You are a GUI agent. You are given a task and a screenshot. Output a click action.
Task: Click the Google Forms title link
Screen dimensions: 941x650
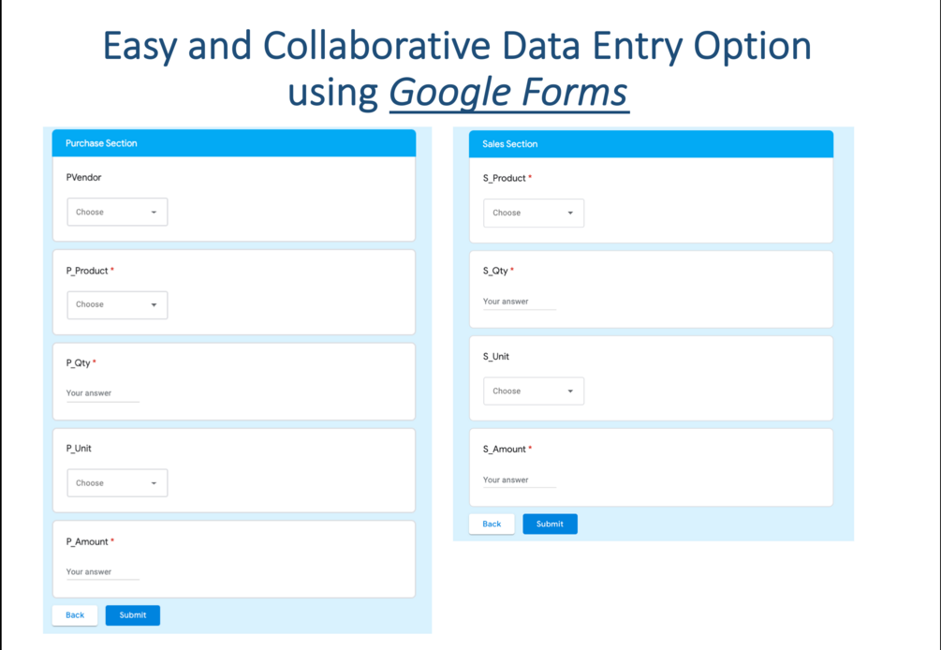tap(508, 93)
